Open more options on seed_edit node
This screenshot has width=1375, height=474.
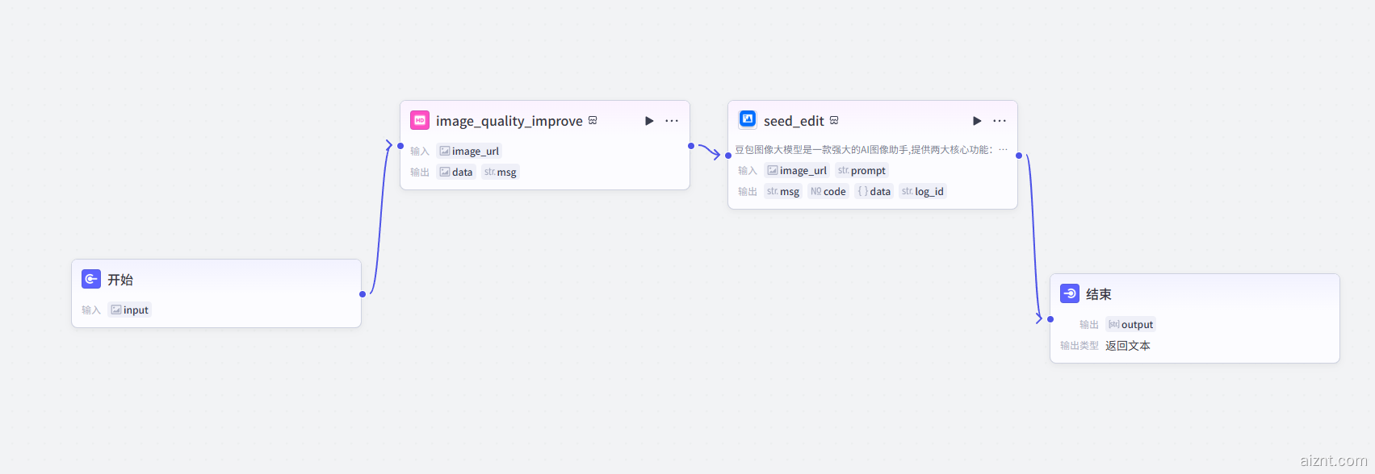1000,121
